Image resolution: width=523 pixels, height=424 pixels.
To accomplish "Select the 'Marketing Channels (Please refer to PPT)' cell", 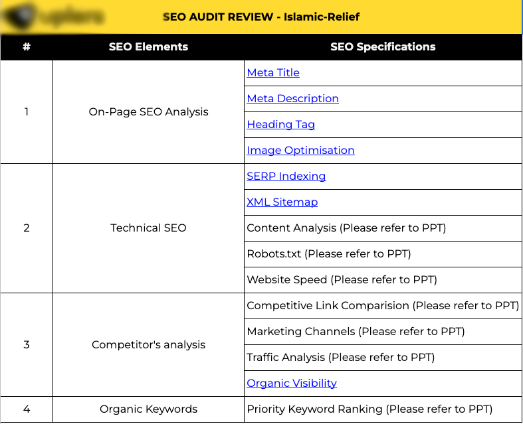I will coord(383,332).
